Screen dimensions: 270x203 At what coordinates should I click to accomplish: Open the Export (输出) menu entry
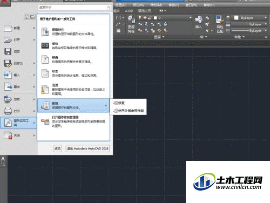click(x=18, y=87)
